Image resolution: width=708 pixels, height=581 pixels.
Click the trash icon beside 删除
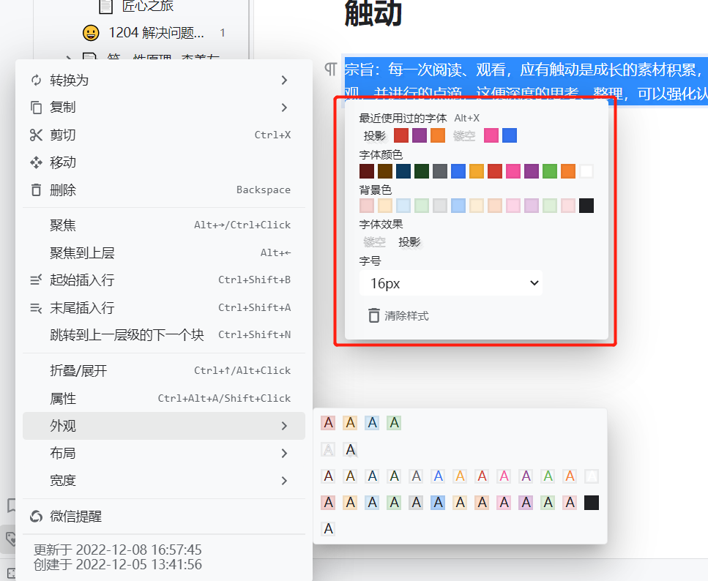(36, 190)
